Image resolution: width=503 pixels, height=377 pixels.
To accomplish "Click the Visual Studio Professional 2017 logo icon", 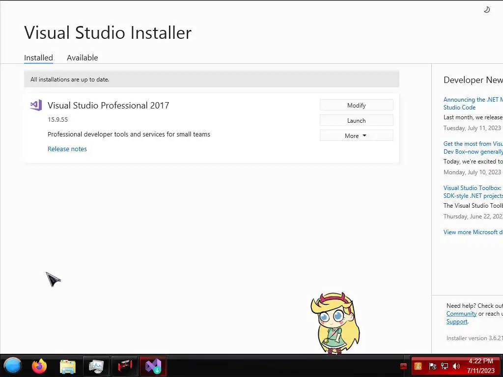I will (x=36, y=105).
